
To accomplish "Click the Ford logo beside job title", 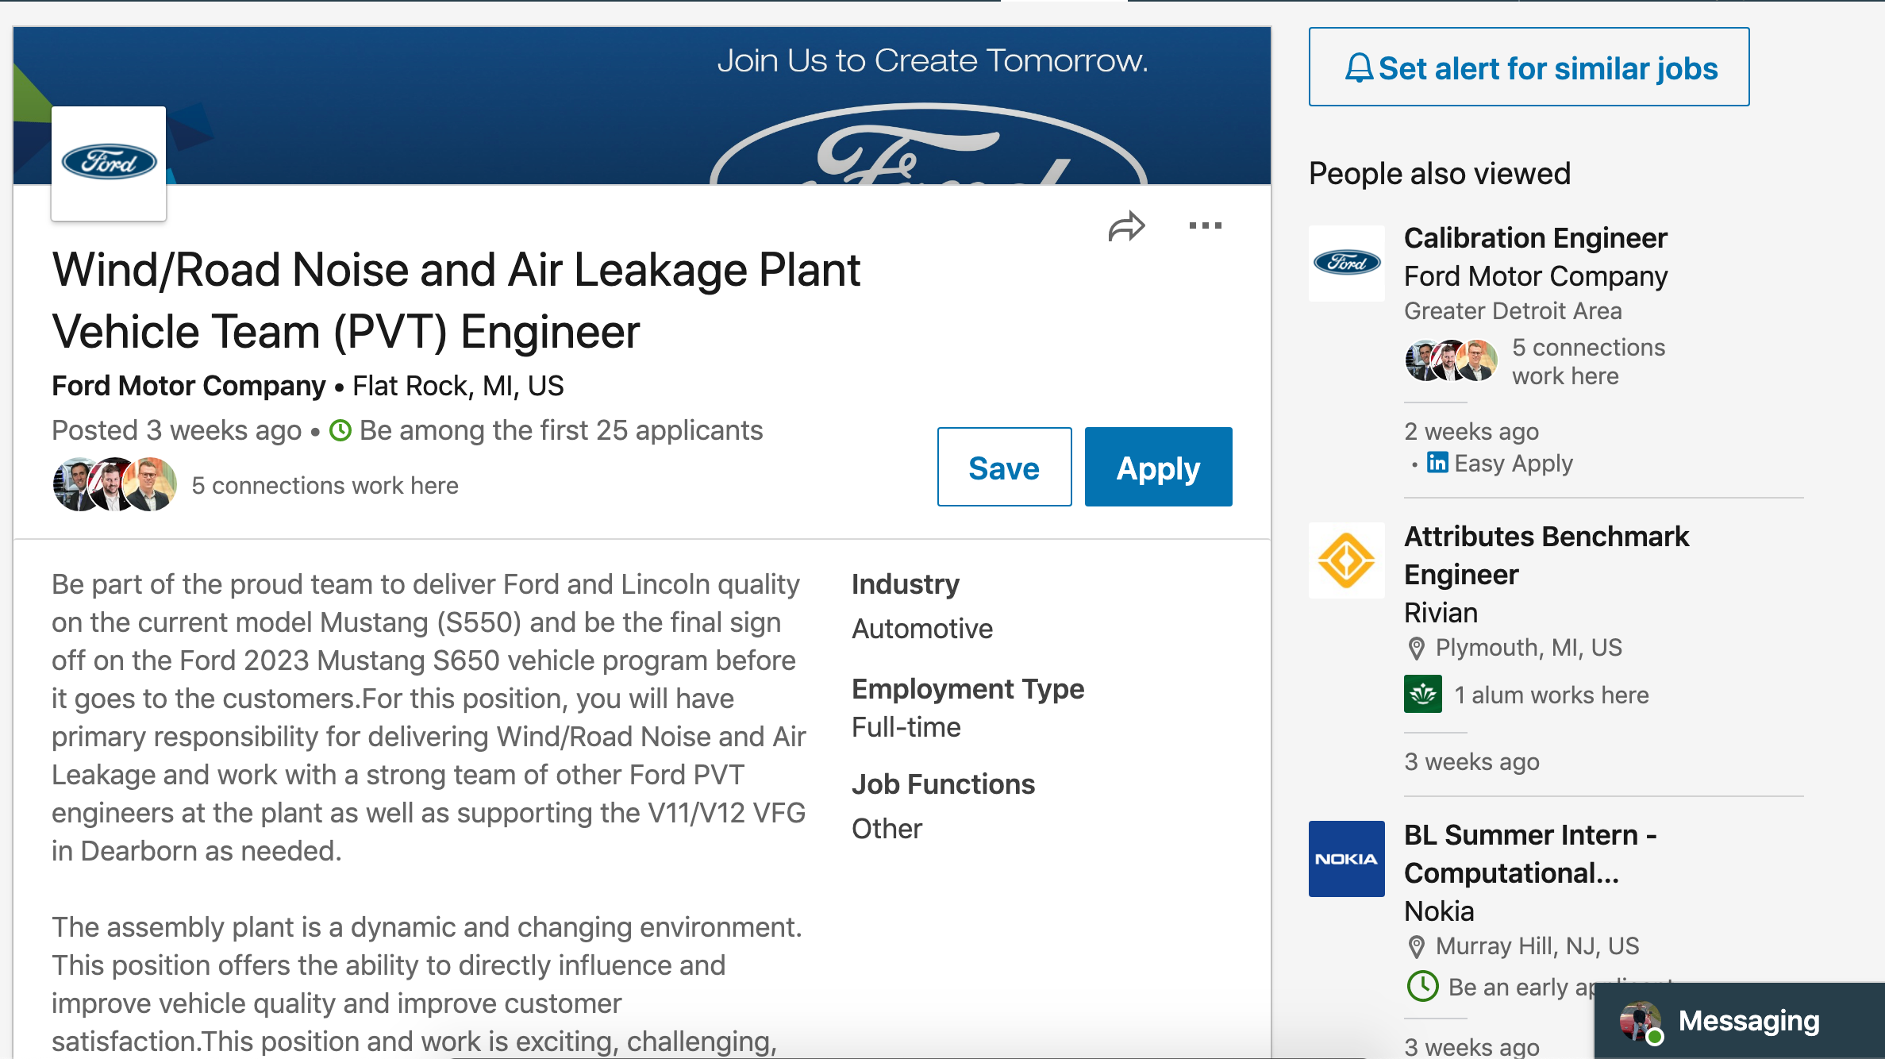I will pyautogui.click(x=109, y=163).
